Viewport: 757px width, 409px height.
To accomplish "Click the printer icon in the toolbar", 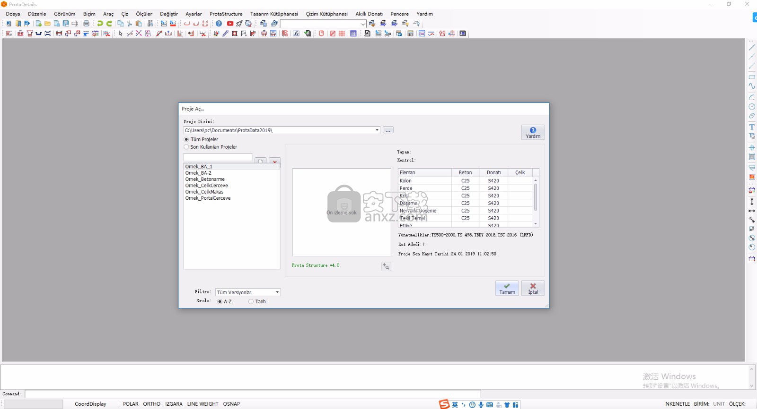I will click(86, 24).
